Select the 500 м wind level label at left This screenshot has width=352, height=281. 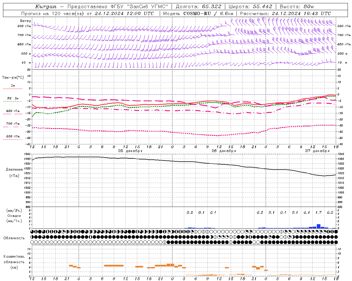[x=26, y=54]
